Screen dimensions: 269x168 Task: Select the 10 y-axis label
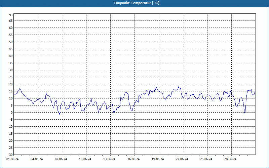tap(11, 98)
